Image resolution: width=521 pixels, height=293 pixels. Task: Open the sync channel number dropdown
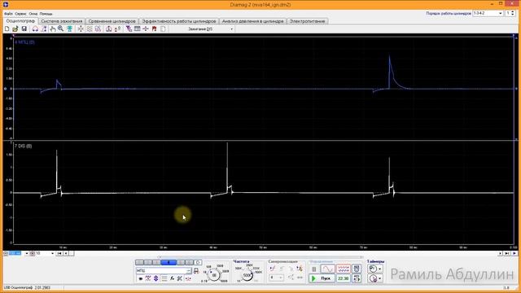(x=277, y=277)
